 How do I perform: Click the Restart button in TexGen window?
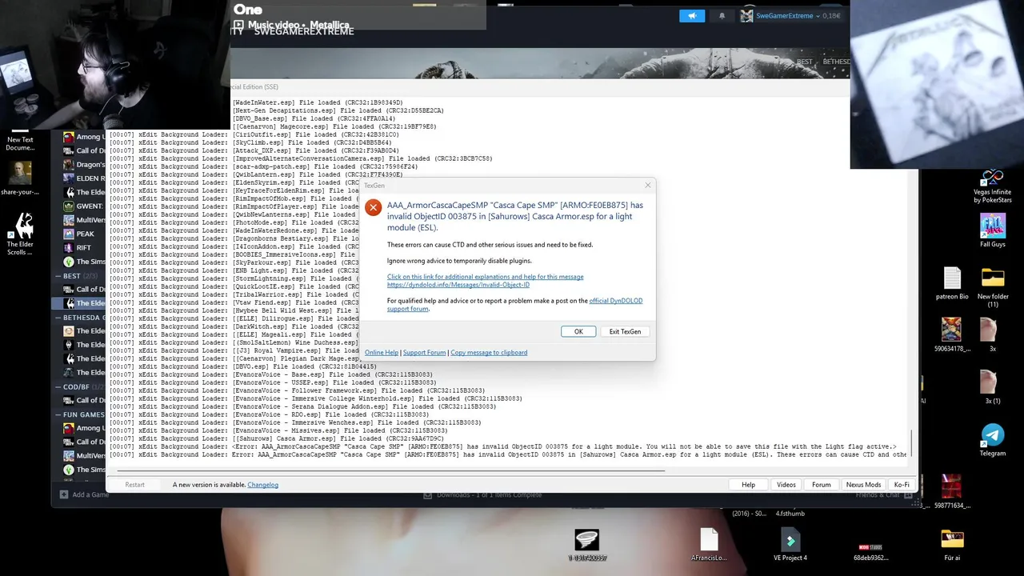click(134, 485)
